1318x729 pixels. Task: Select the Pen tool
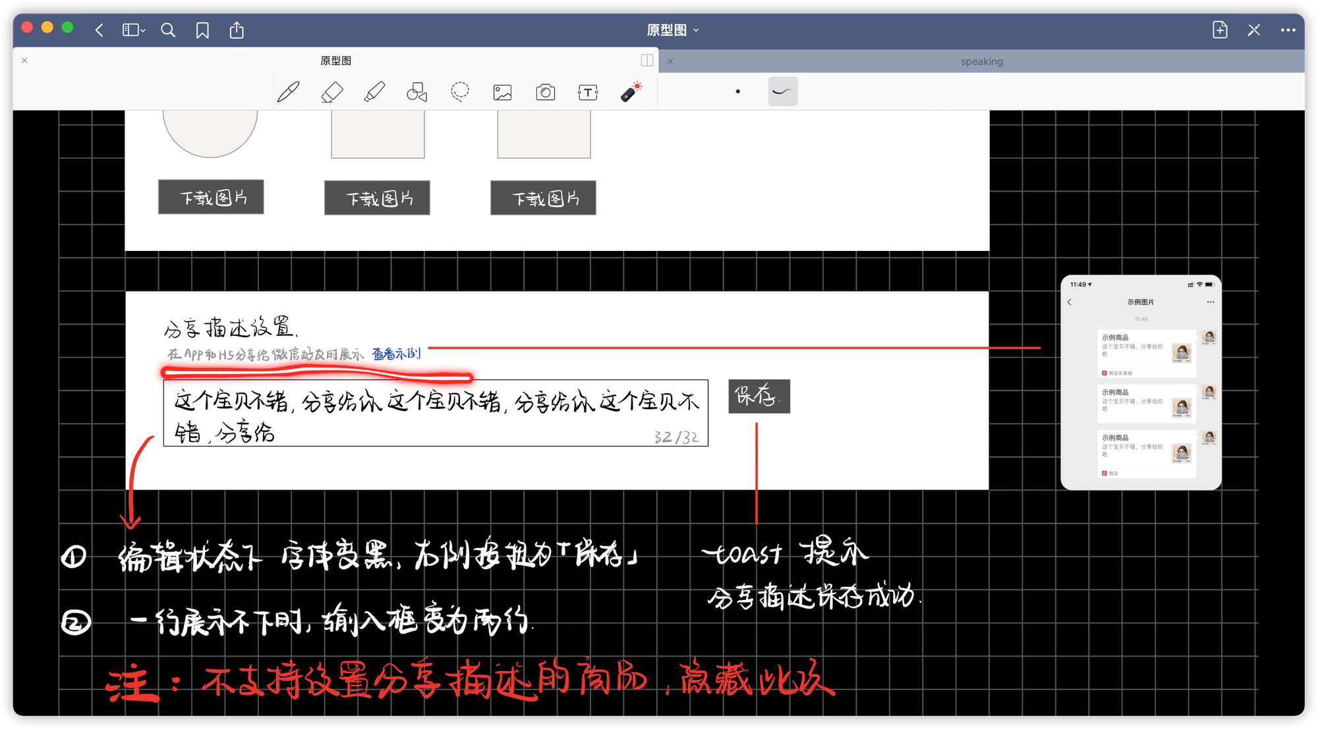[x=288, y=92]
